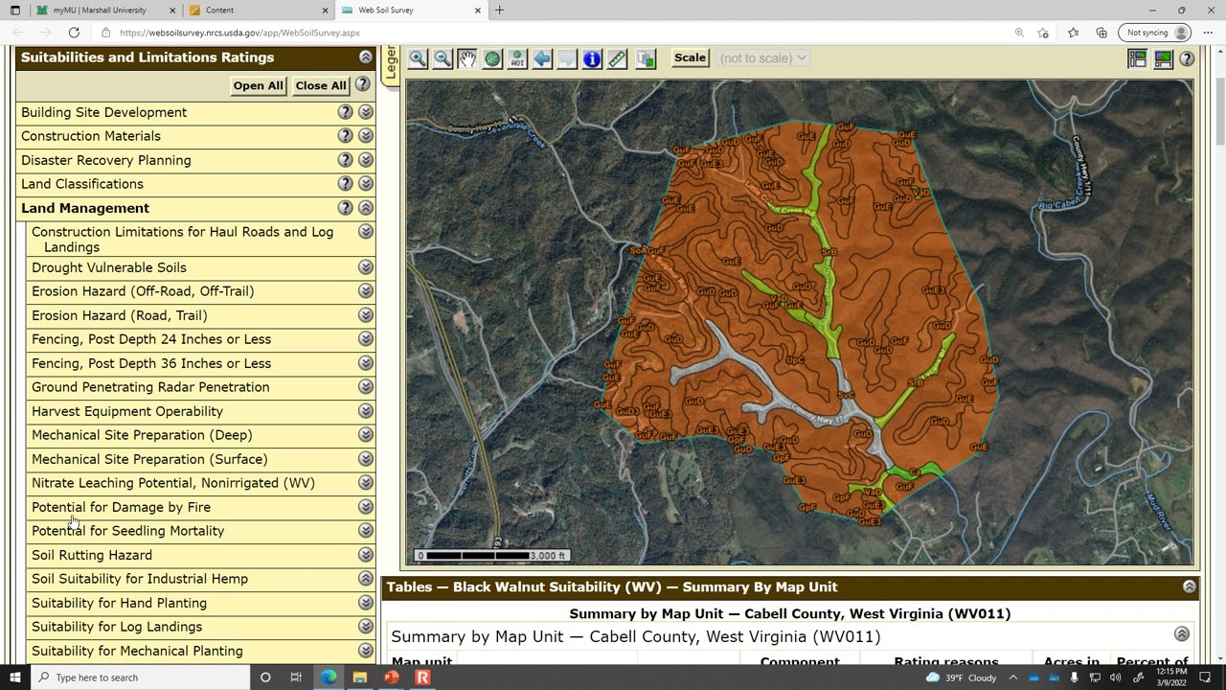Click the Full Extent globe icon

pyautogui.click(x=492, y=58)
